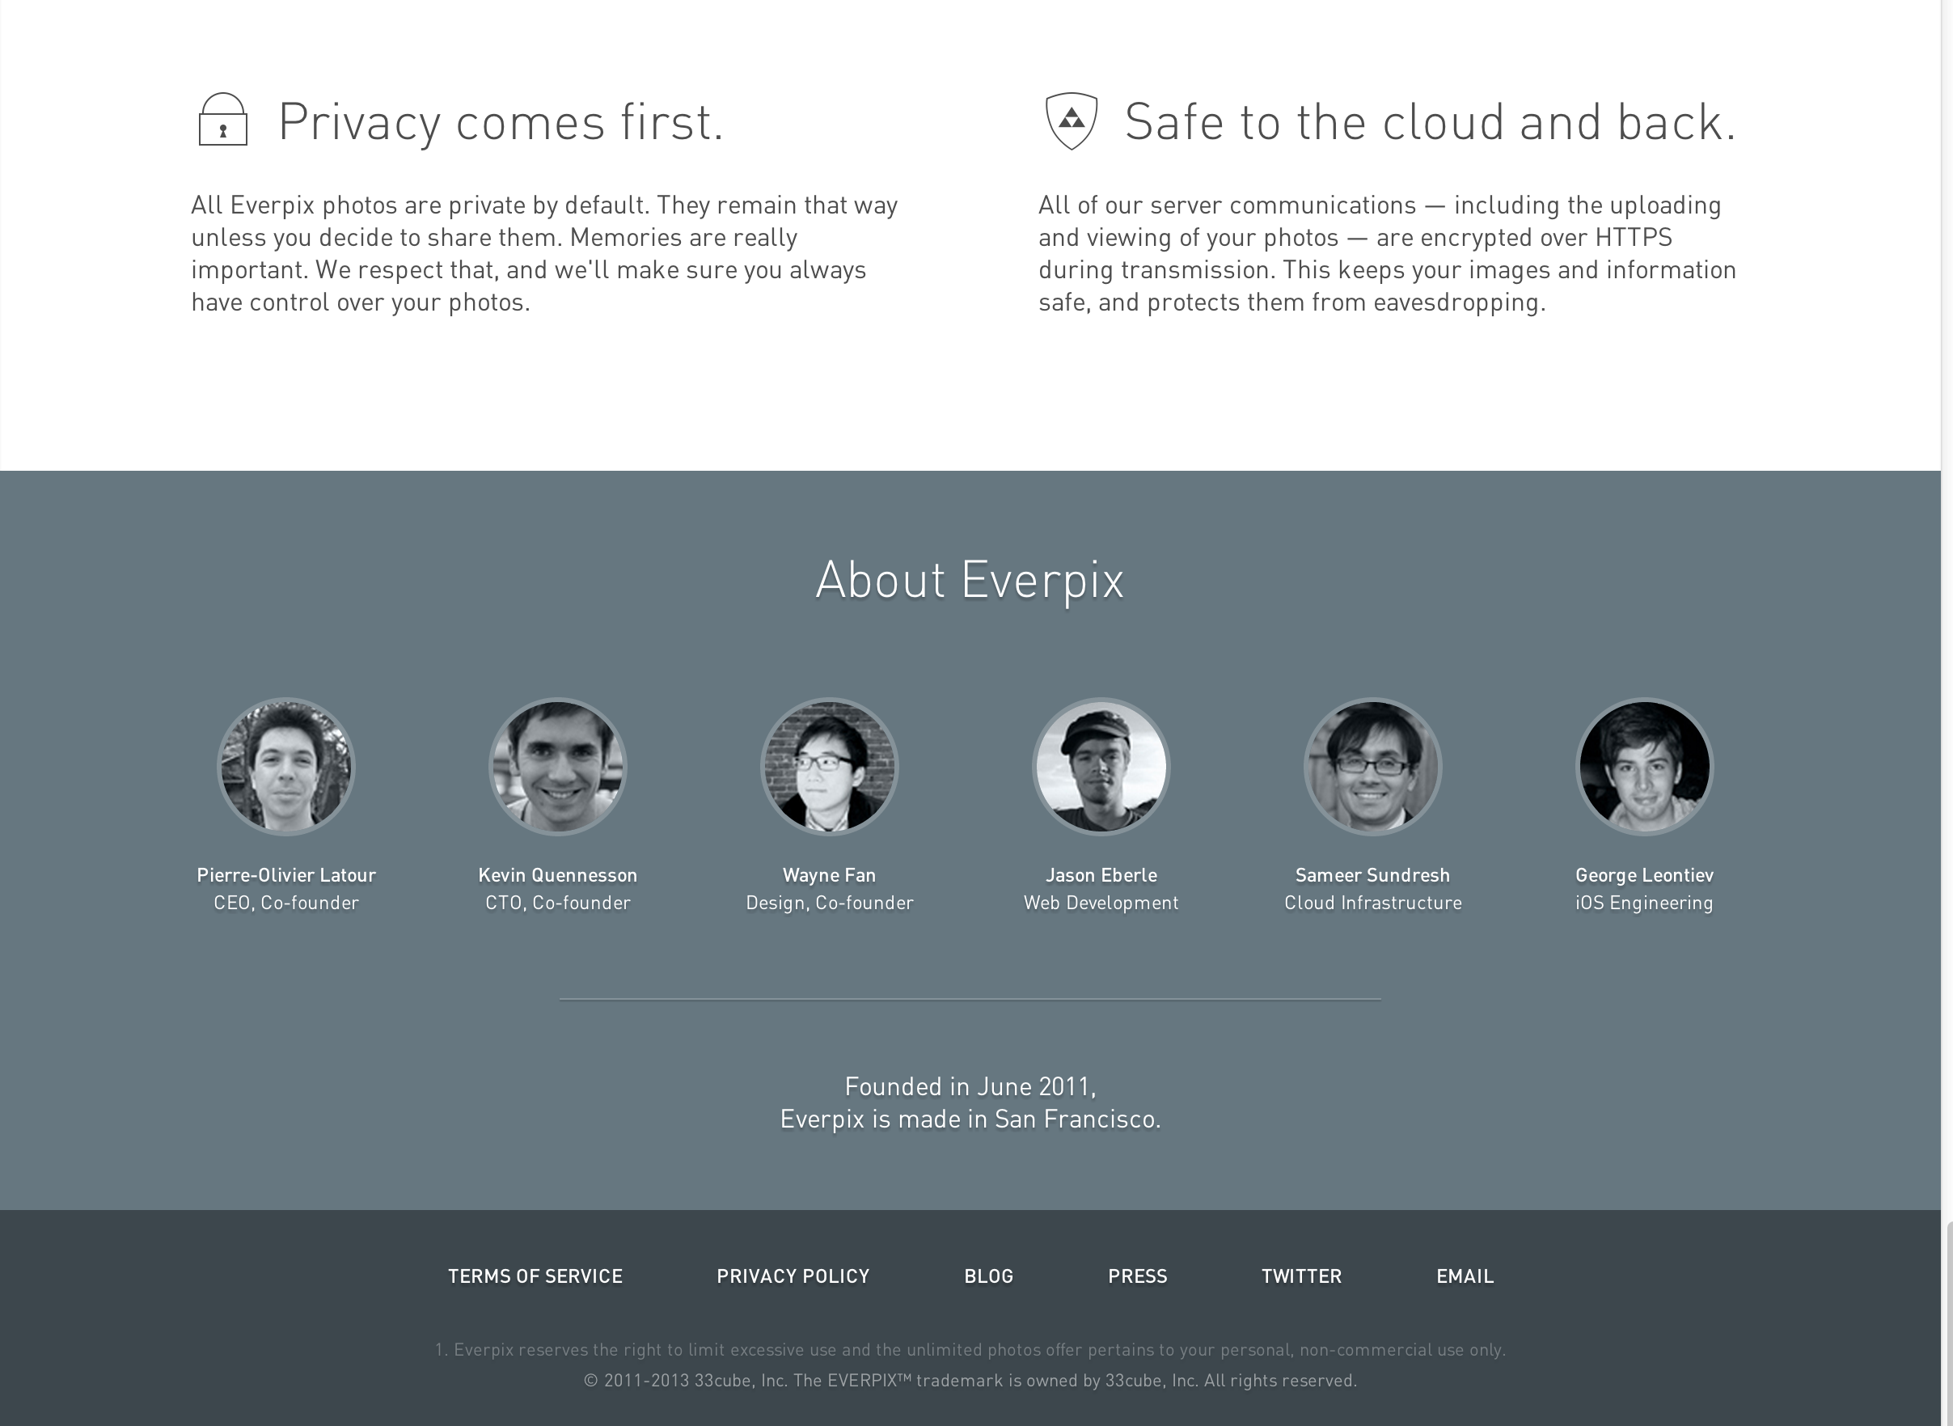This screenshot has height=1426, width=1953.
Task: Click the shield security icon
Action: point(1071,121)
